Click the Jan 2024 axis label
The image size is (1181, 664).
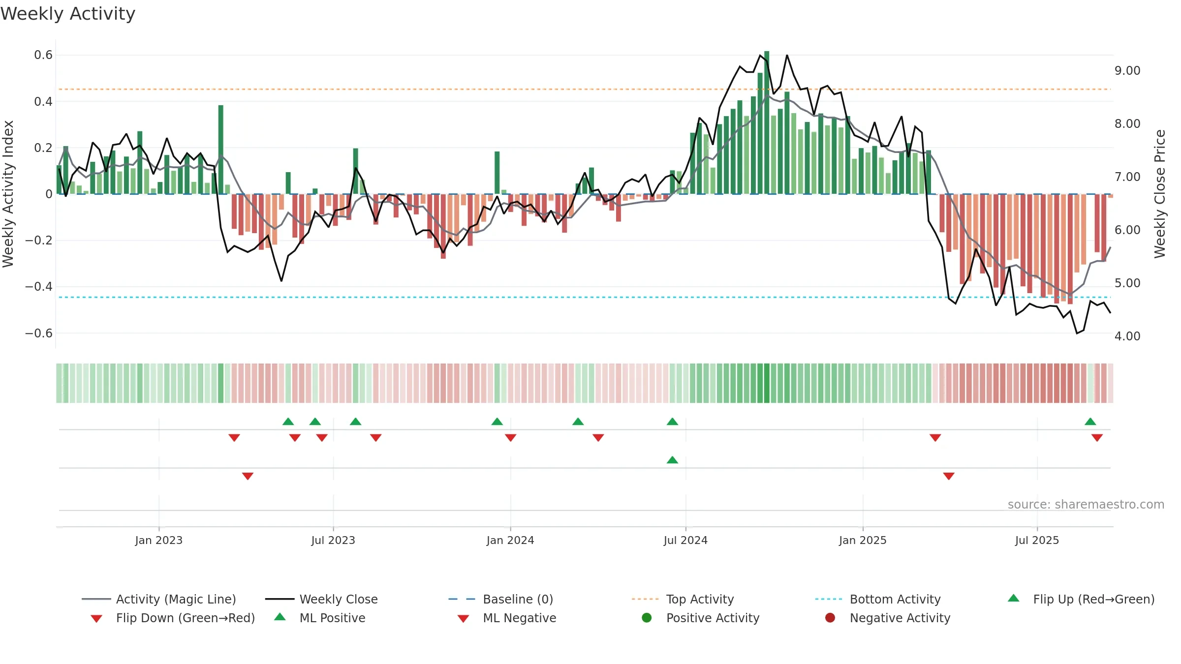coord(510,540)
